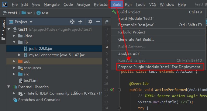Screen dimensions: 207x111
Task: Expand the out folder
Action: point(14,61)
